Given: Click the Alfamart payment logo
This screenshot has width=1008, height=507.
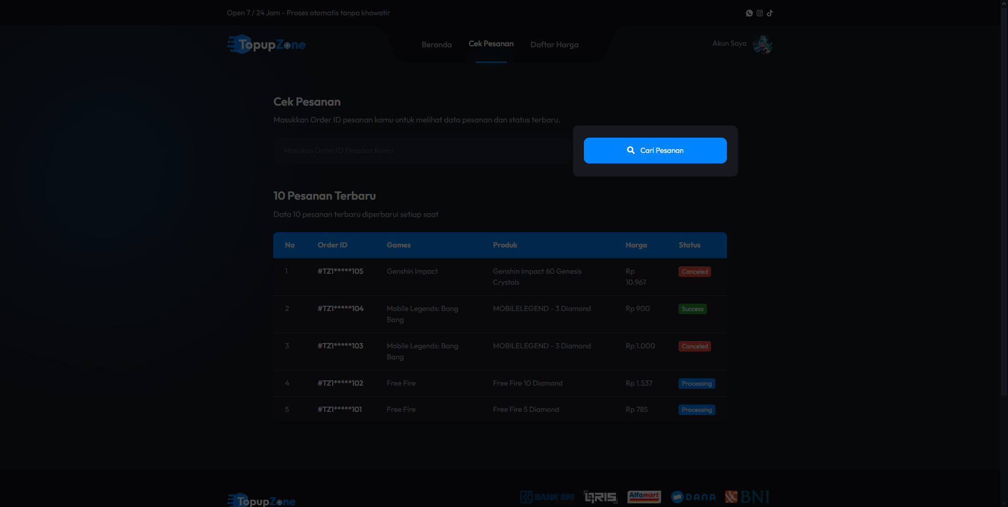Looking at the screenshot, I should 644,497.
